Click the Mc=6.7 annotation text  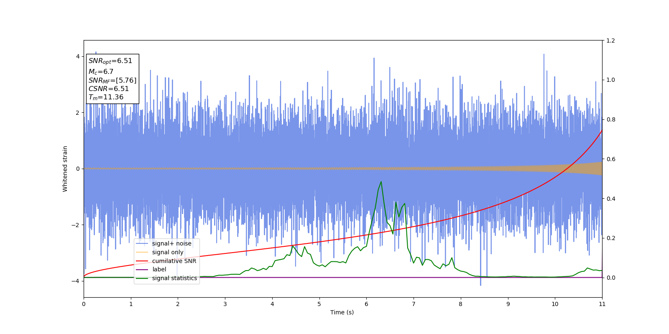point(101,72)
